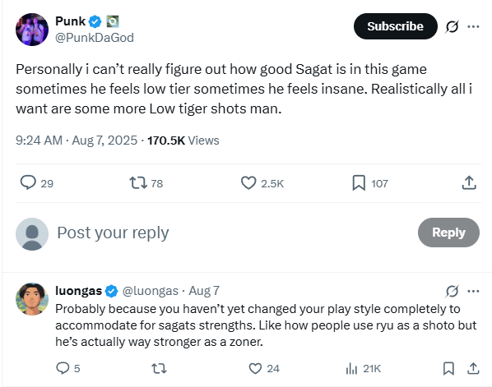The height and width of the screenshot is (387, 492).
Task: Reply to luongas comment icon
Action: [63, 368]
